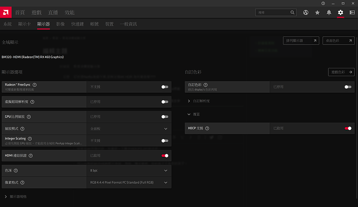Switch to 影像 tab
Image resolution: width=358 pixels, height=207 pixels.
61,24
